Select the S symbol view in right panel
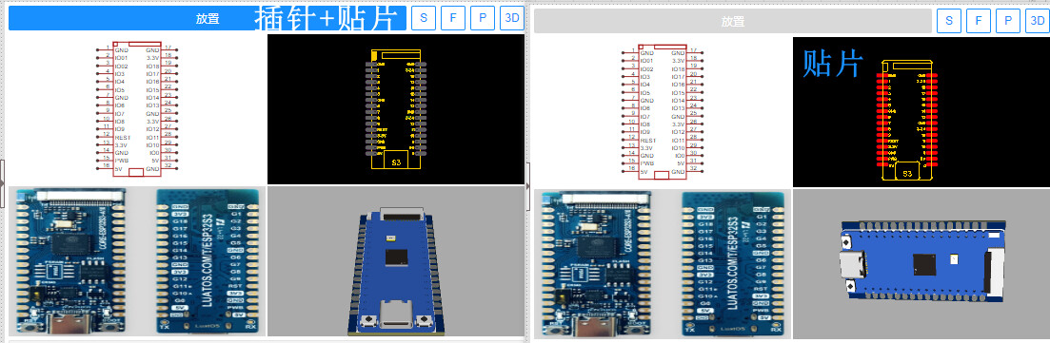Image resolution: width=1050 pixels, height=343 pixels. (x=949, y=22)
